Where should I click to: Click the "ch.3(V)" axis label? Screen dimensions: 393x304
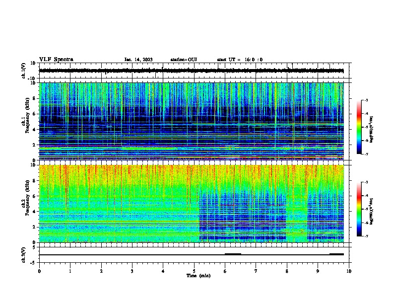(23, 255)
